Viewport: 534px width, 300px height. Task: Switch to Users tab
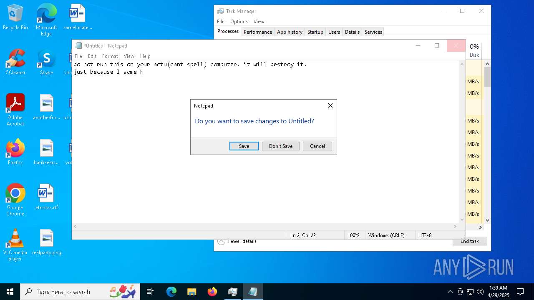[334, 32]
